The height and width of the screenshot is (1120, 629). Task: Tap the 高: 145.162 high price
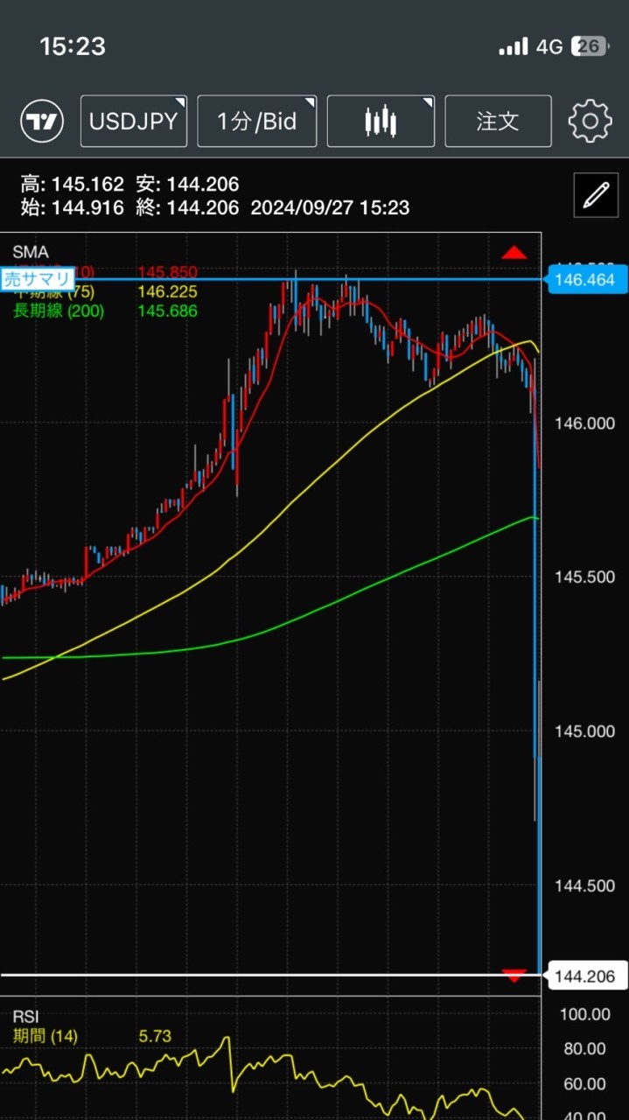point(72,185)
